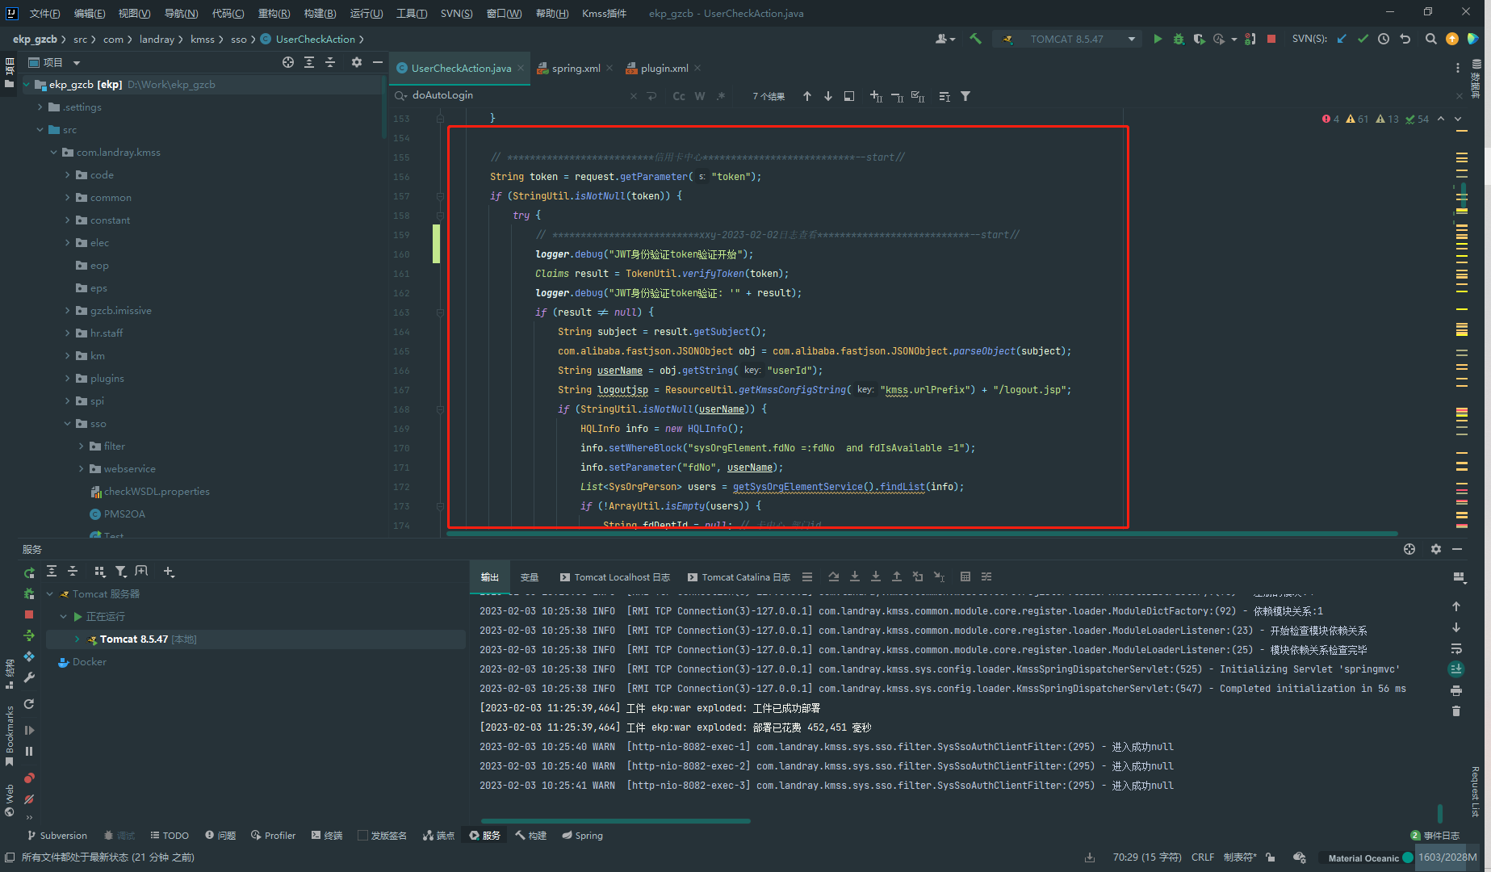
Task: Jump to the next search occurrence arrow
Action: (x=827, y=96)
